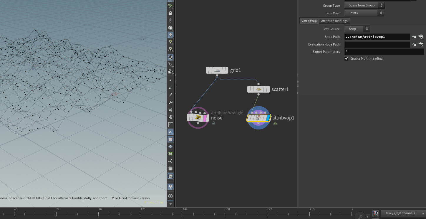Image resolution: width=426 pixels, height=219 pixels.
Task: Toggle the pink flag on noise node
Action: [x=205, y=118]
